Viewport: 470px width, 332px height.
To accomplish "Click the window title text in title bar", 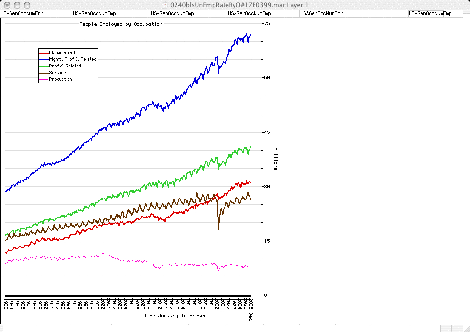I will click(236, 4).
